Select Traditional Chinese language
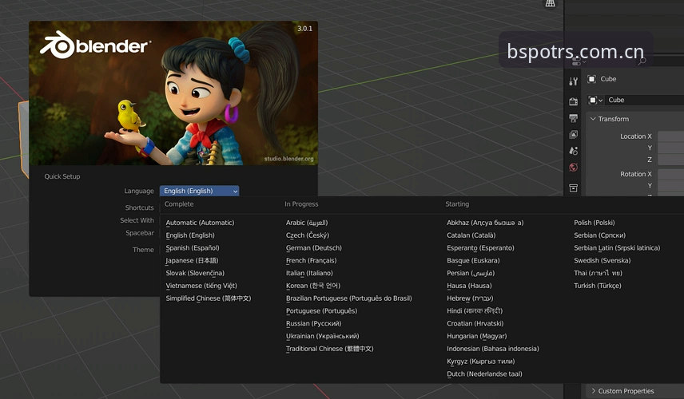This screenshot has width=684, height=399. (x=329, y=349)
